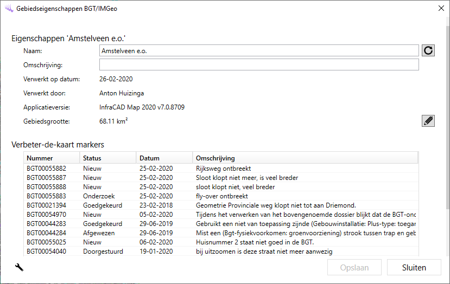
Task: Select the Doorgestuurd row BGT00054040
Action: click(x=220, y=251)
